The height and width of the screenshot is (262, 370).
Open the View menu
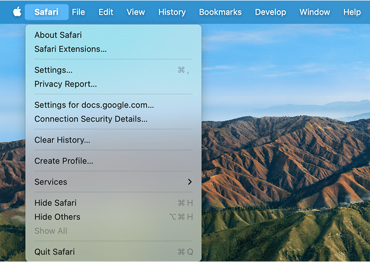135,12
